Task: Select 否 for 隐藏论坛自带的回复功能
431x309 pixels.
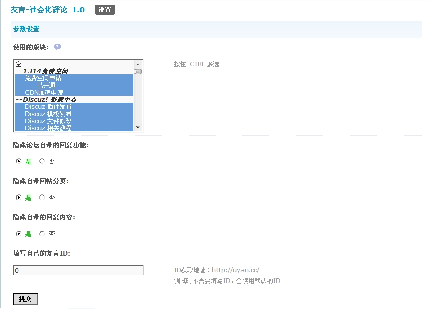Action: point(42,161)
